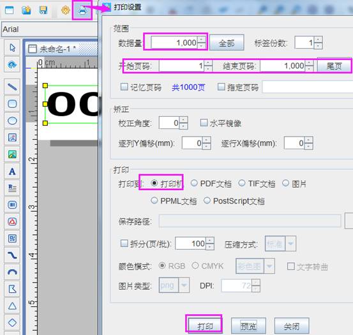This screenshot has width=353, height=335.
Task: Toggle 水平镜像 checkbox
Action: click(204, 123)
